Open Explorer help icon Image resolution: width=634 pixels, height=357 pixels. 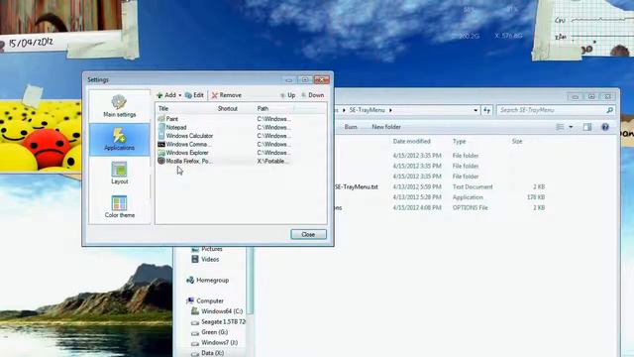[605, 127]
